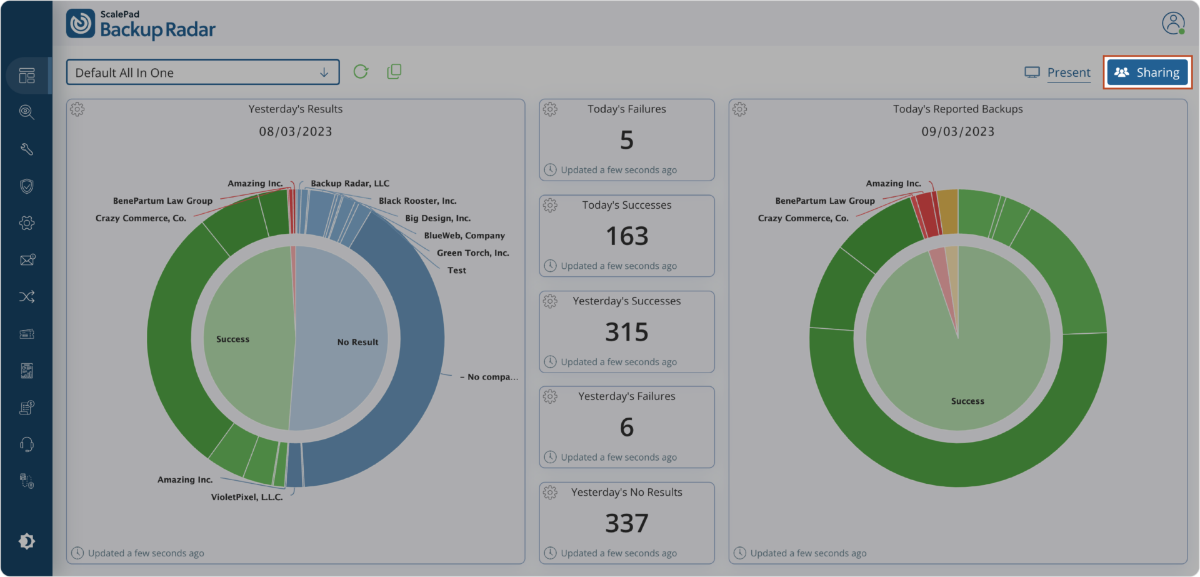The width and height of the screenshot is (1200, 577).
Task: Click the Today's Successes value 163
Action: click(627, 236)
